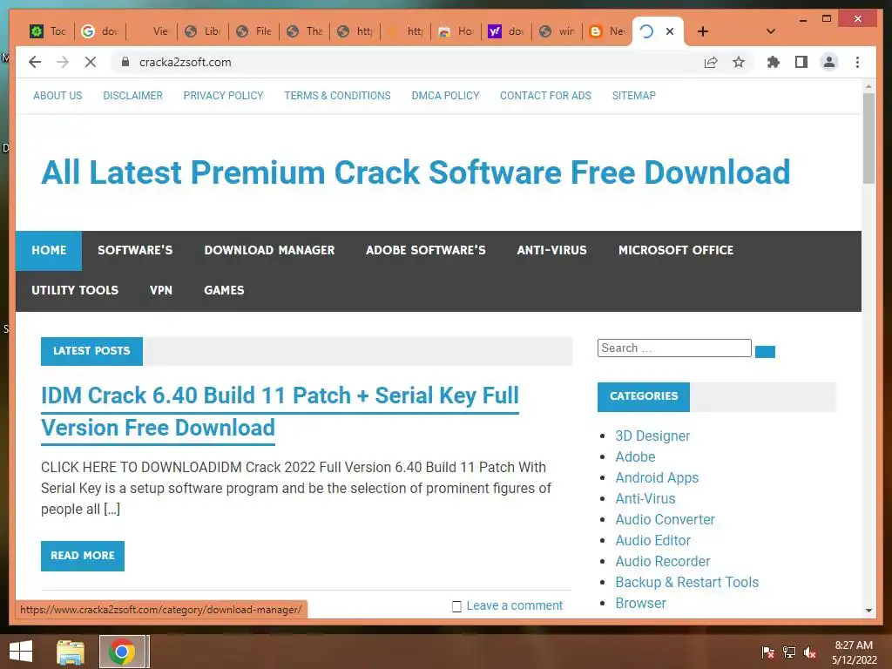Click the Leave a comment link
This screenshot has height=669, width=892.
pyautogui.click(x=514, y=606)
